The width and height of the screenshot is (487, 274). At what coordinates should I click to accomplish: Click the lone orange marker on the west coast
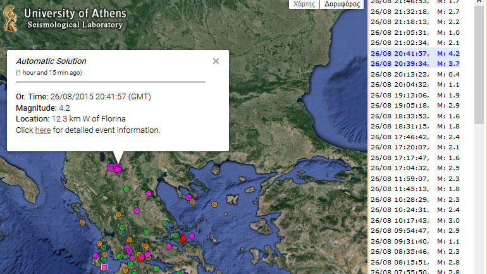[x=82, y=222]
